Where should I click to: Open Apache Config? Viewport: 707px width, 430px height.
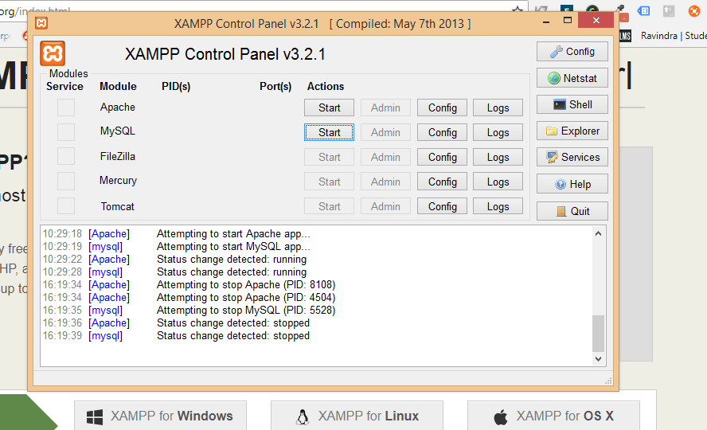click(x=442, y=107)
